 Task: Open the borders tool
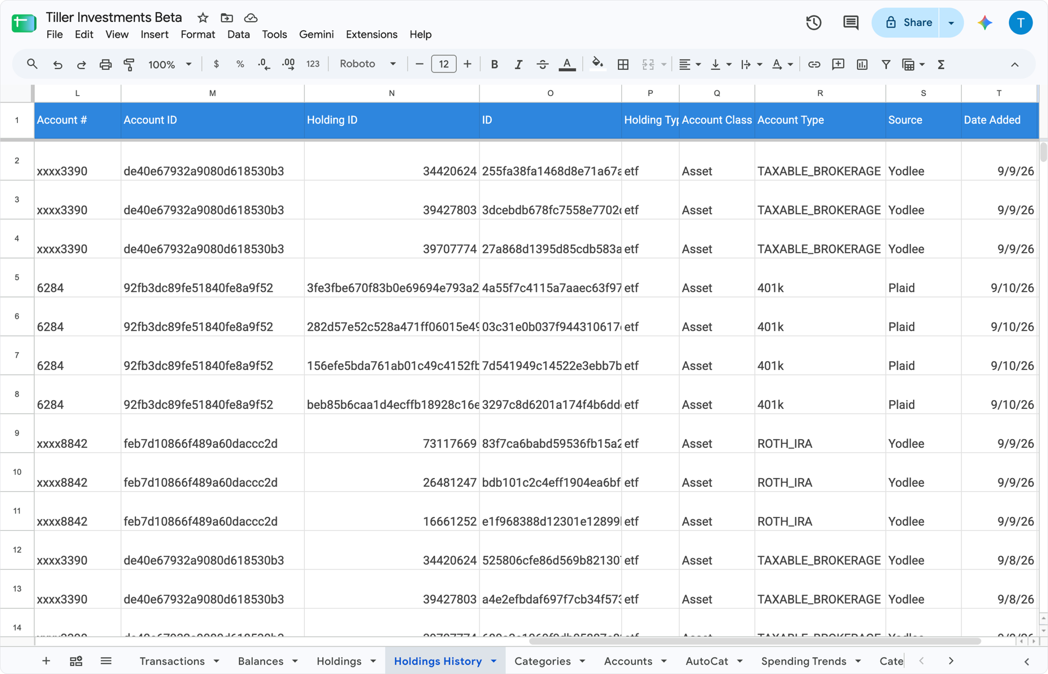click(623, 65)
